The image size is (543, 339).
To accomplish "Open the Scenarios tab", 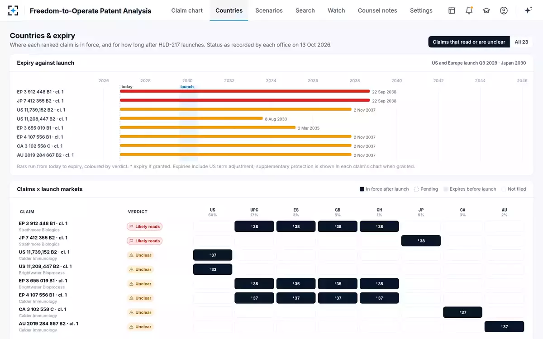I will 269,10.
